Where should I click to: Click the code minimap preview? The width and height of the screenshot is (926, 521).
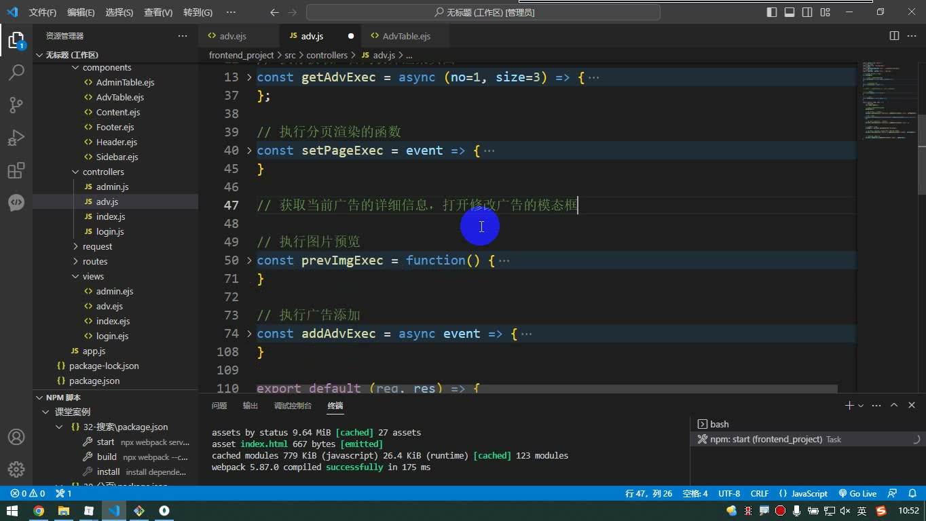click(x=887, y=101)
